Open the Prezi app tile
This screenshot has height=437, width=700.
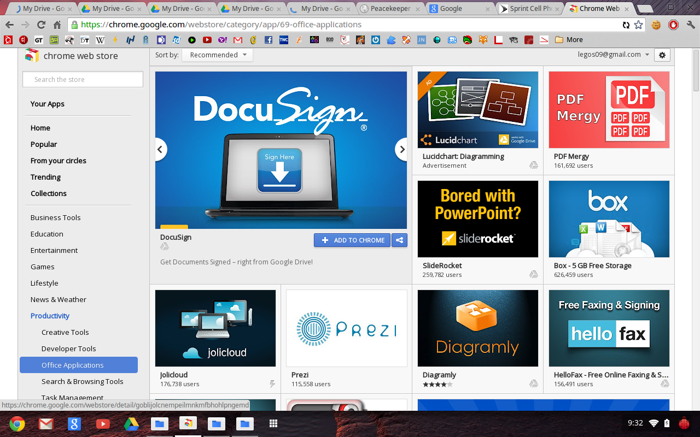[x=347, y=339]
